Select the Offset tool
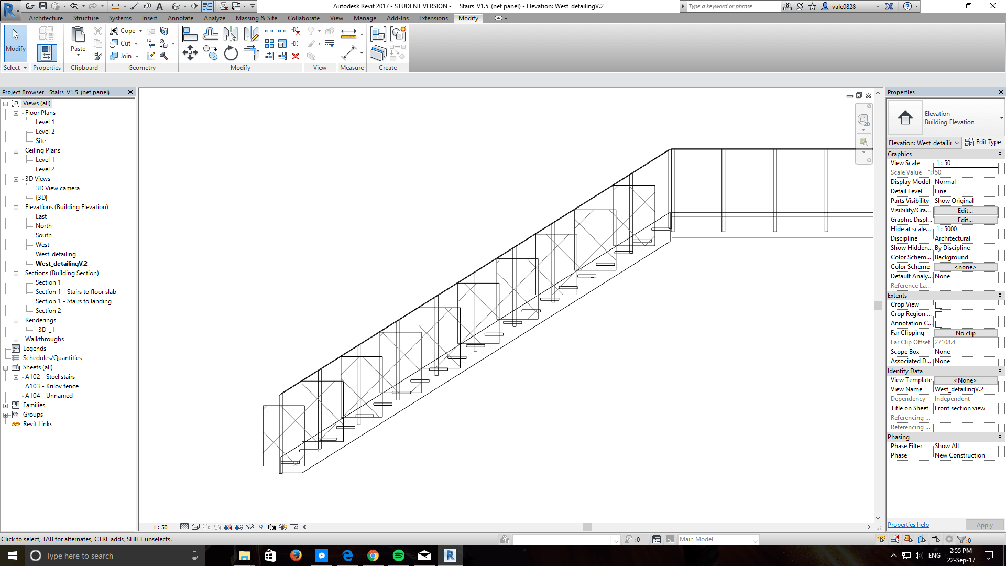 (210, 35)
